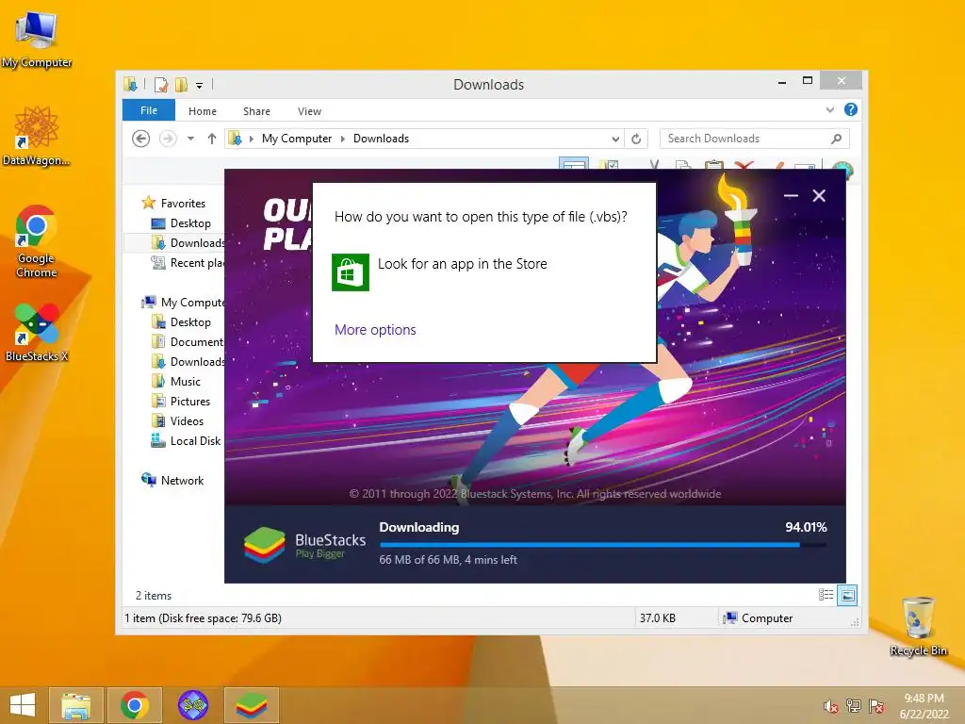Click the search magnifier icon
The image size is (965, 724).
[x=837, y=139]
